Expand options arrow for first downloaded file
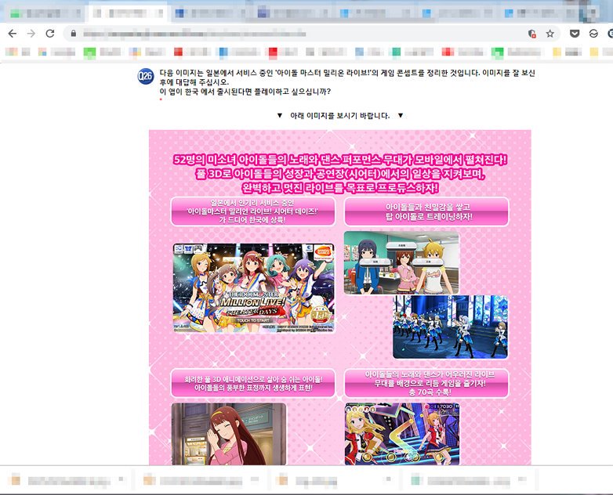 pos(123,479)
